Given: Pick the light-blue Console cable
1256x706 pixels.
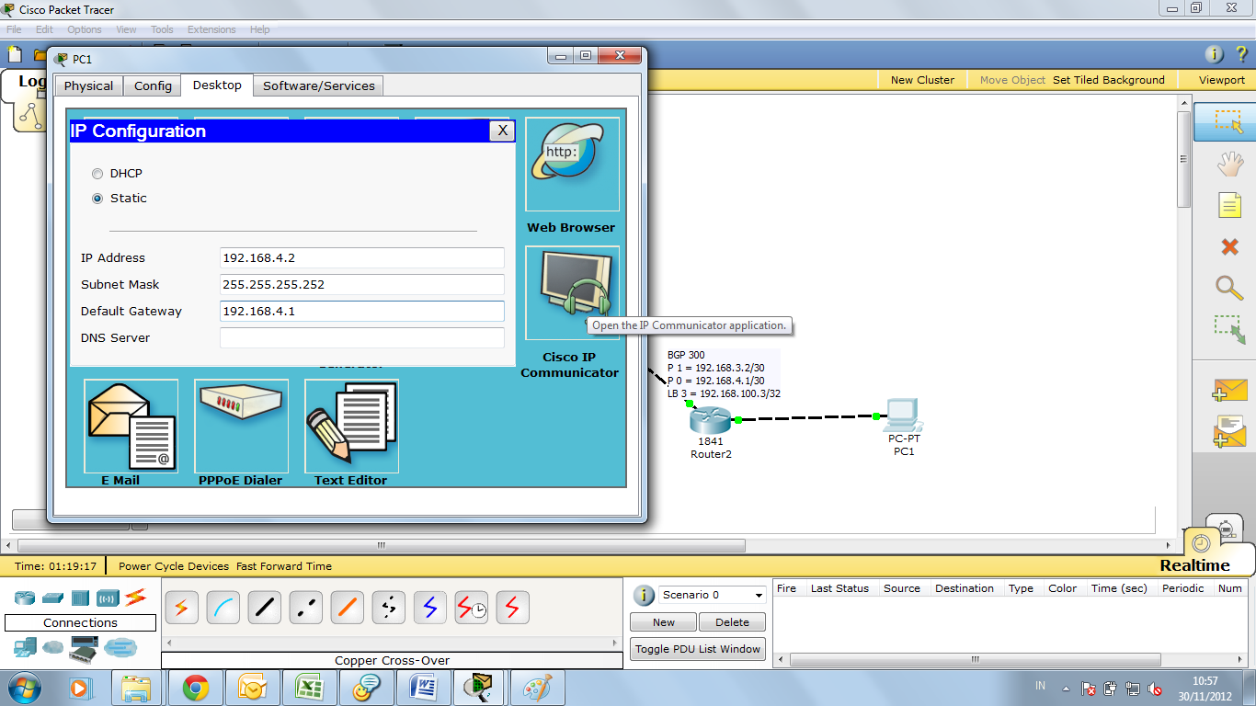Looking at the screenshot, I should 223,607.
